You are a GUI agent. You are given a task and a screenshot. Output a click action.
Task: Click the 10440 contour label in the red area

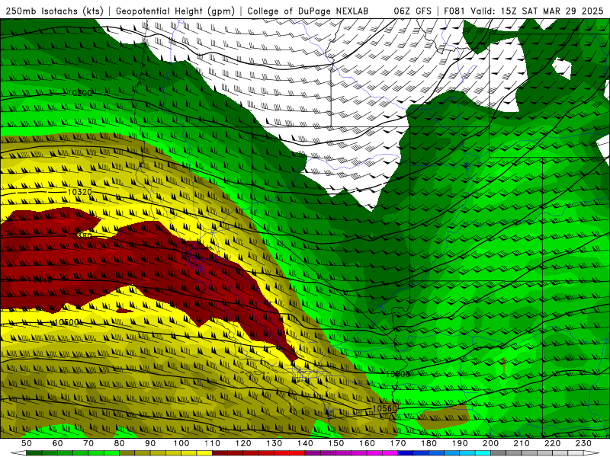pos(40,280)
